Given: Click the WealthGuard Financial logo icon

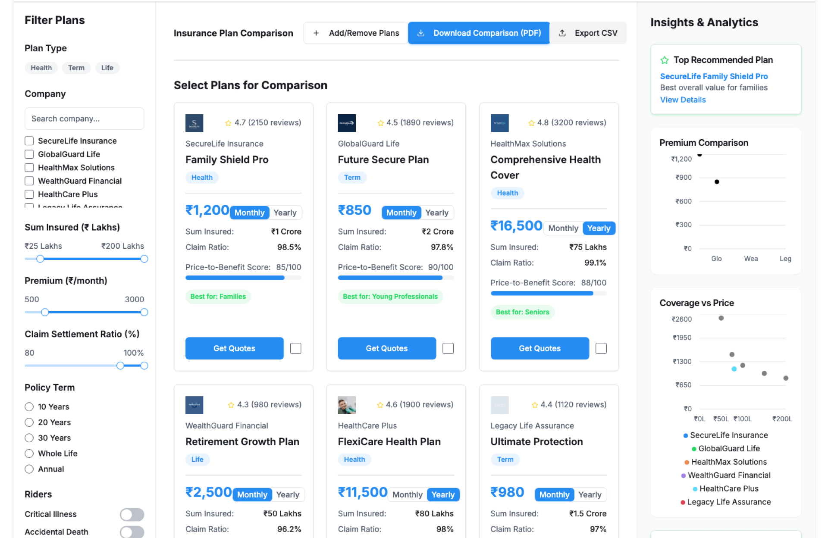Looking at the screenshot, I should coord(194,405).
